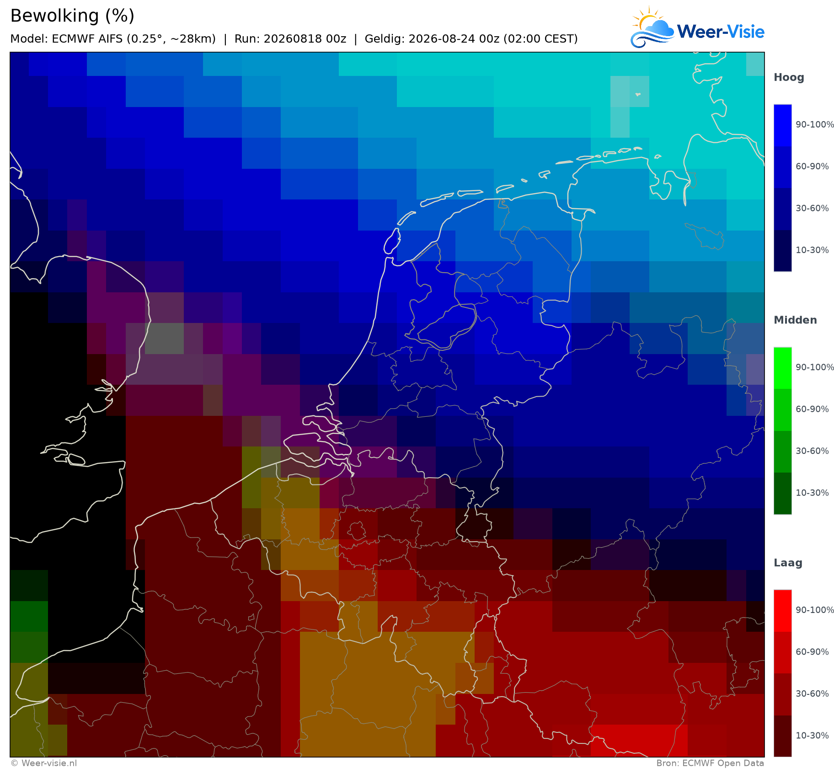The height and width of the screenshot is (769, 834).
Task: Click the Laag legend heading
Action: pos(788,563)
